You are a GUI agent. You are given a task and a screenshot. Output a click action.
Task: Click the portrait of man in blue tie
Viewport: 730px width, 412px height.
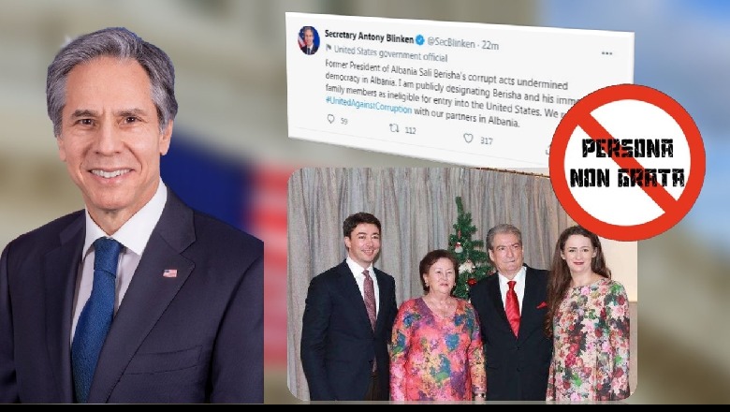(x=132, y=217)
